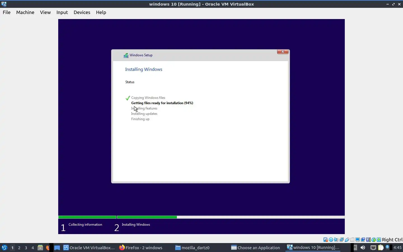This screenshot has width=403, height=252.
Task: Open the file manager launcher in taskbar
Action: click(40, 248)
